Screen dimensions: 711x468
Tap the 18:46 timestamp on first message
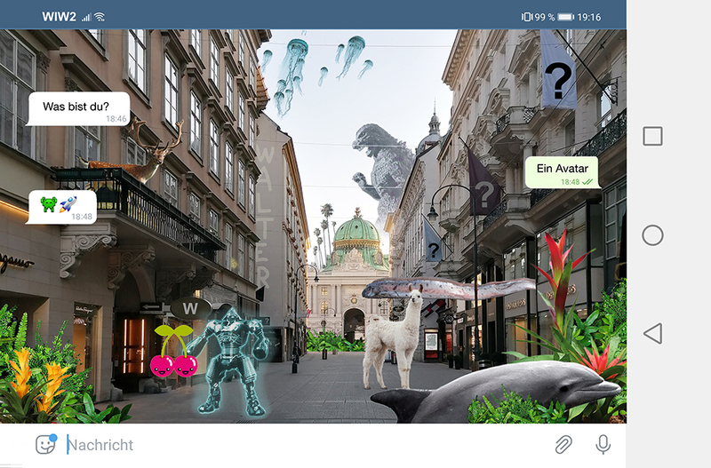[x=116, y=119]
